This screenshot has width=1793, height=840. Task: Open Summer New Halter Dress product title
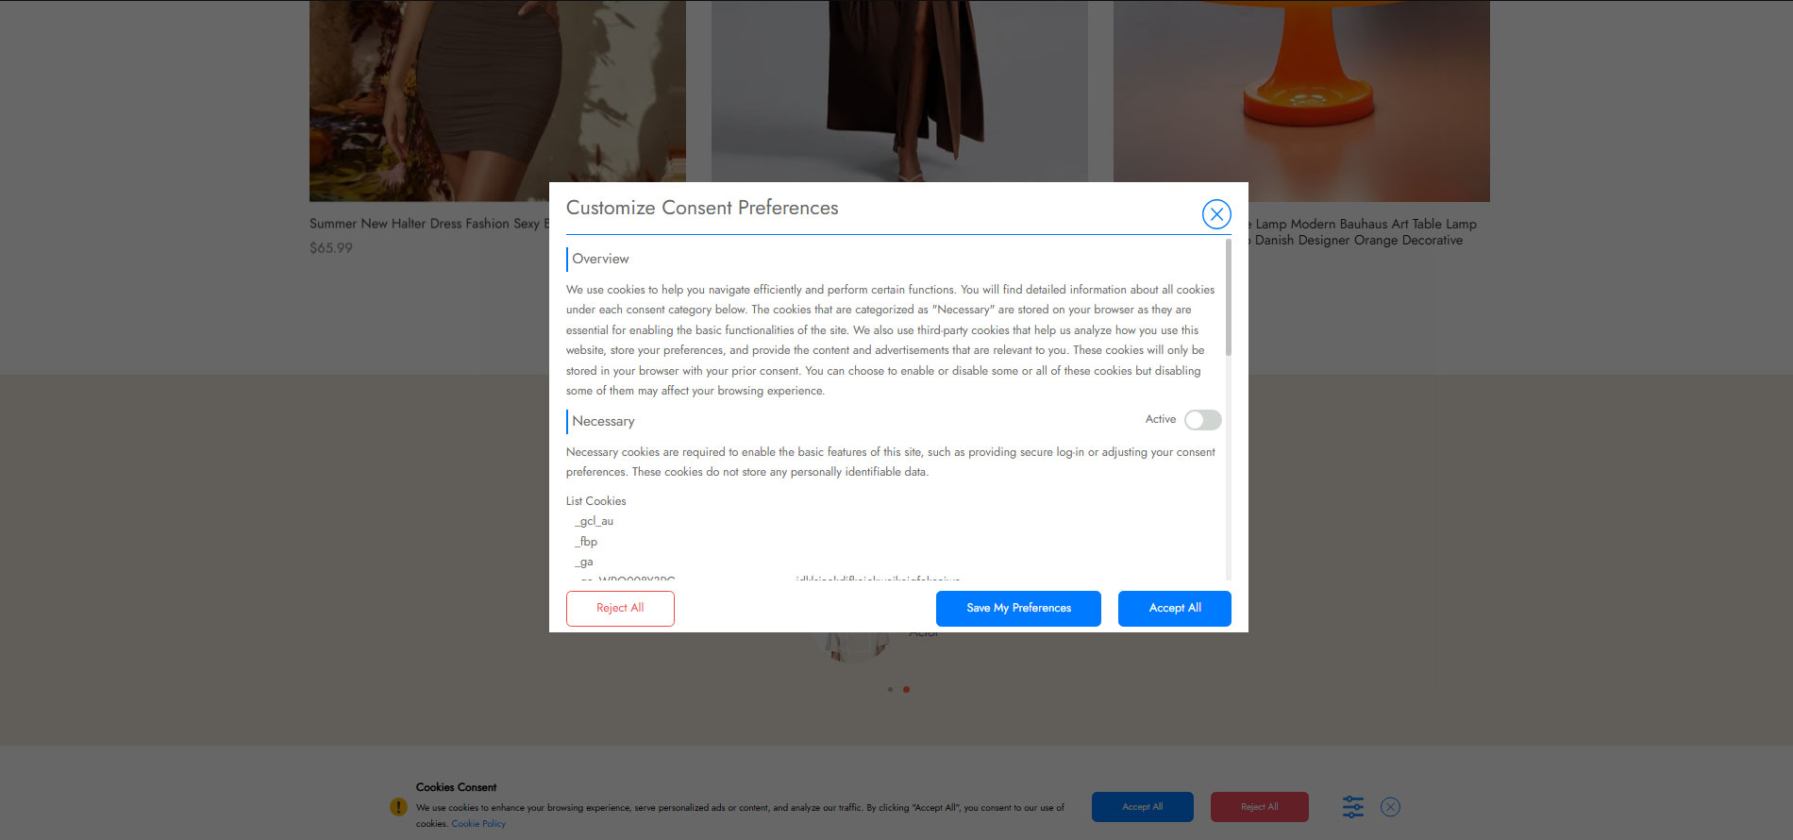tap(429, 224)
